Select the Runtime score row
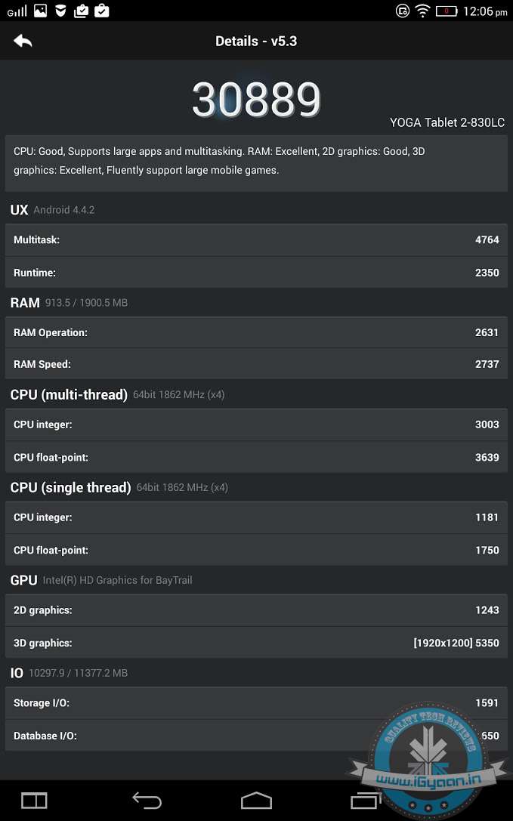The width and height of the screenshot is (513, 821). click(256, 273)
